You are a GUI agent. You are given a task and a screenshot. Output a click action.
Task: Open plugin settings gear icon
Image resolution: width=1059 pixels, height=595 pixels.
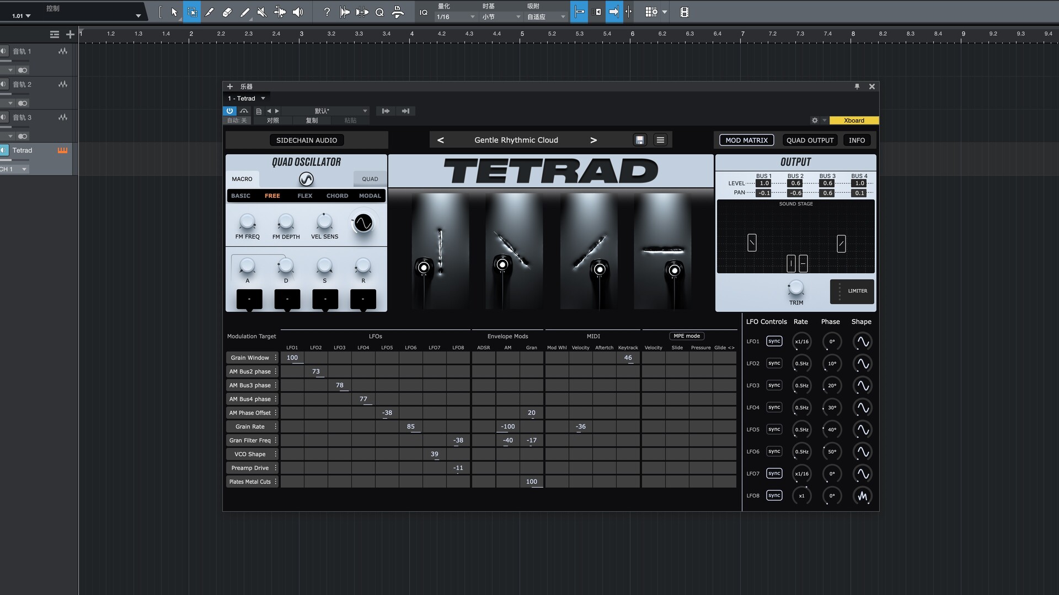tap(815, 120)
